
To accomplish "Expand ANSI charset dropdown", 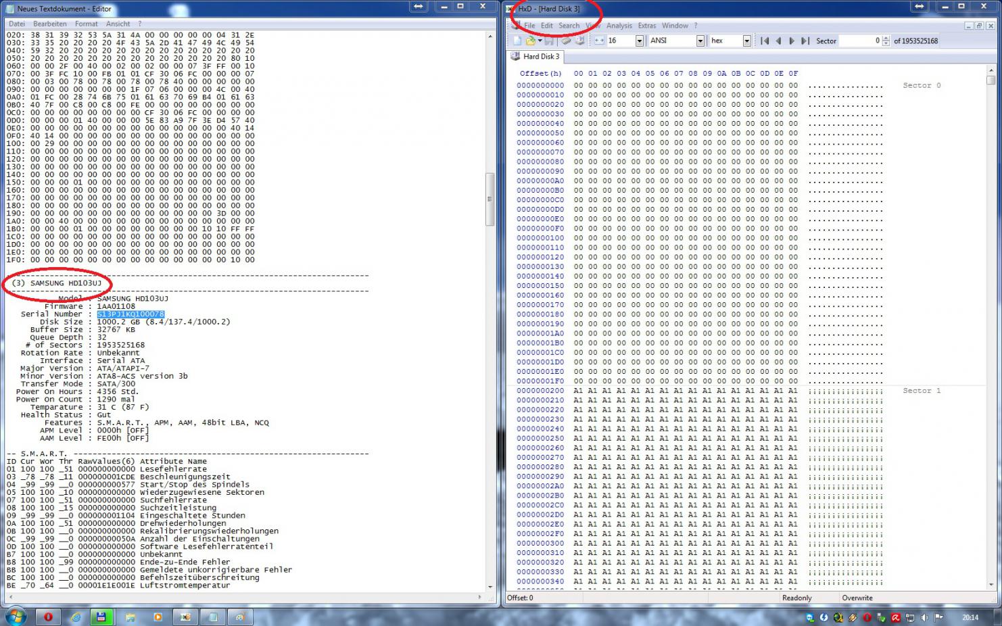I will 700,41.
